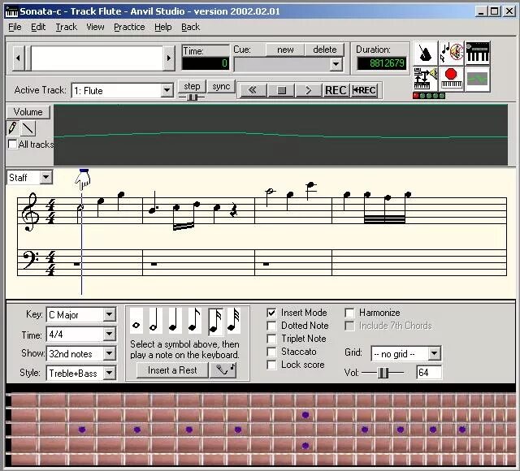Open the Grid dropdown showing no grid

(434, 354)
